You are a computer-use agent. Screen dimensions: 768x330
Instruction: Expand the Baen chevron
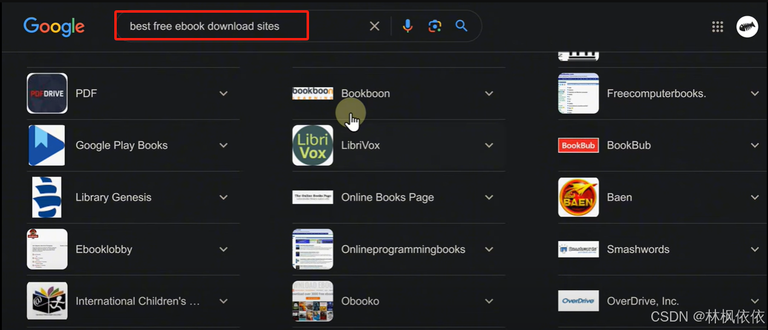[x=755, y=197]
